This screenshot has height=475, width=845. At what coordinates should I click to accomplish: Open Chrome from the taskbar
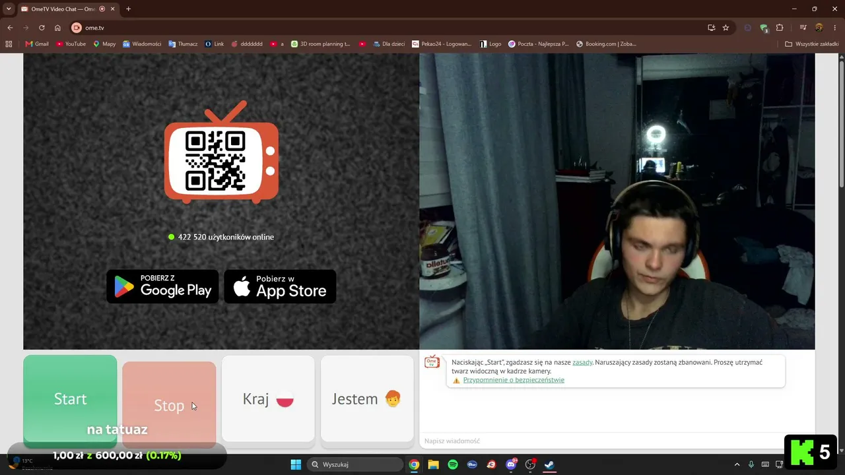click(414, 464)
